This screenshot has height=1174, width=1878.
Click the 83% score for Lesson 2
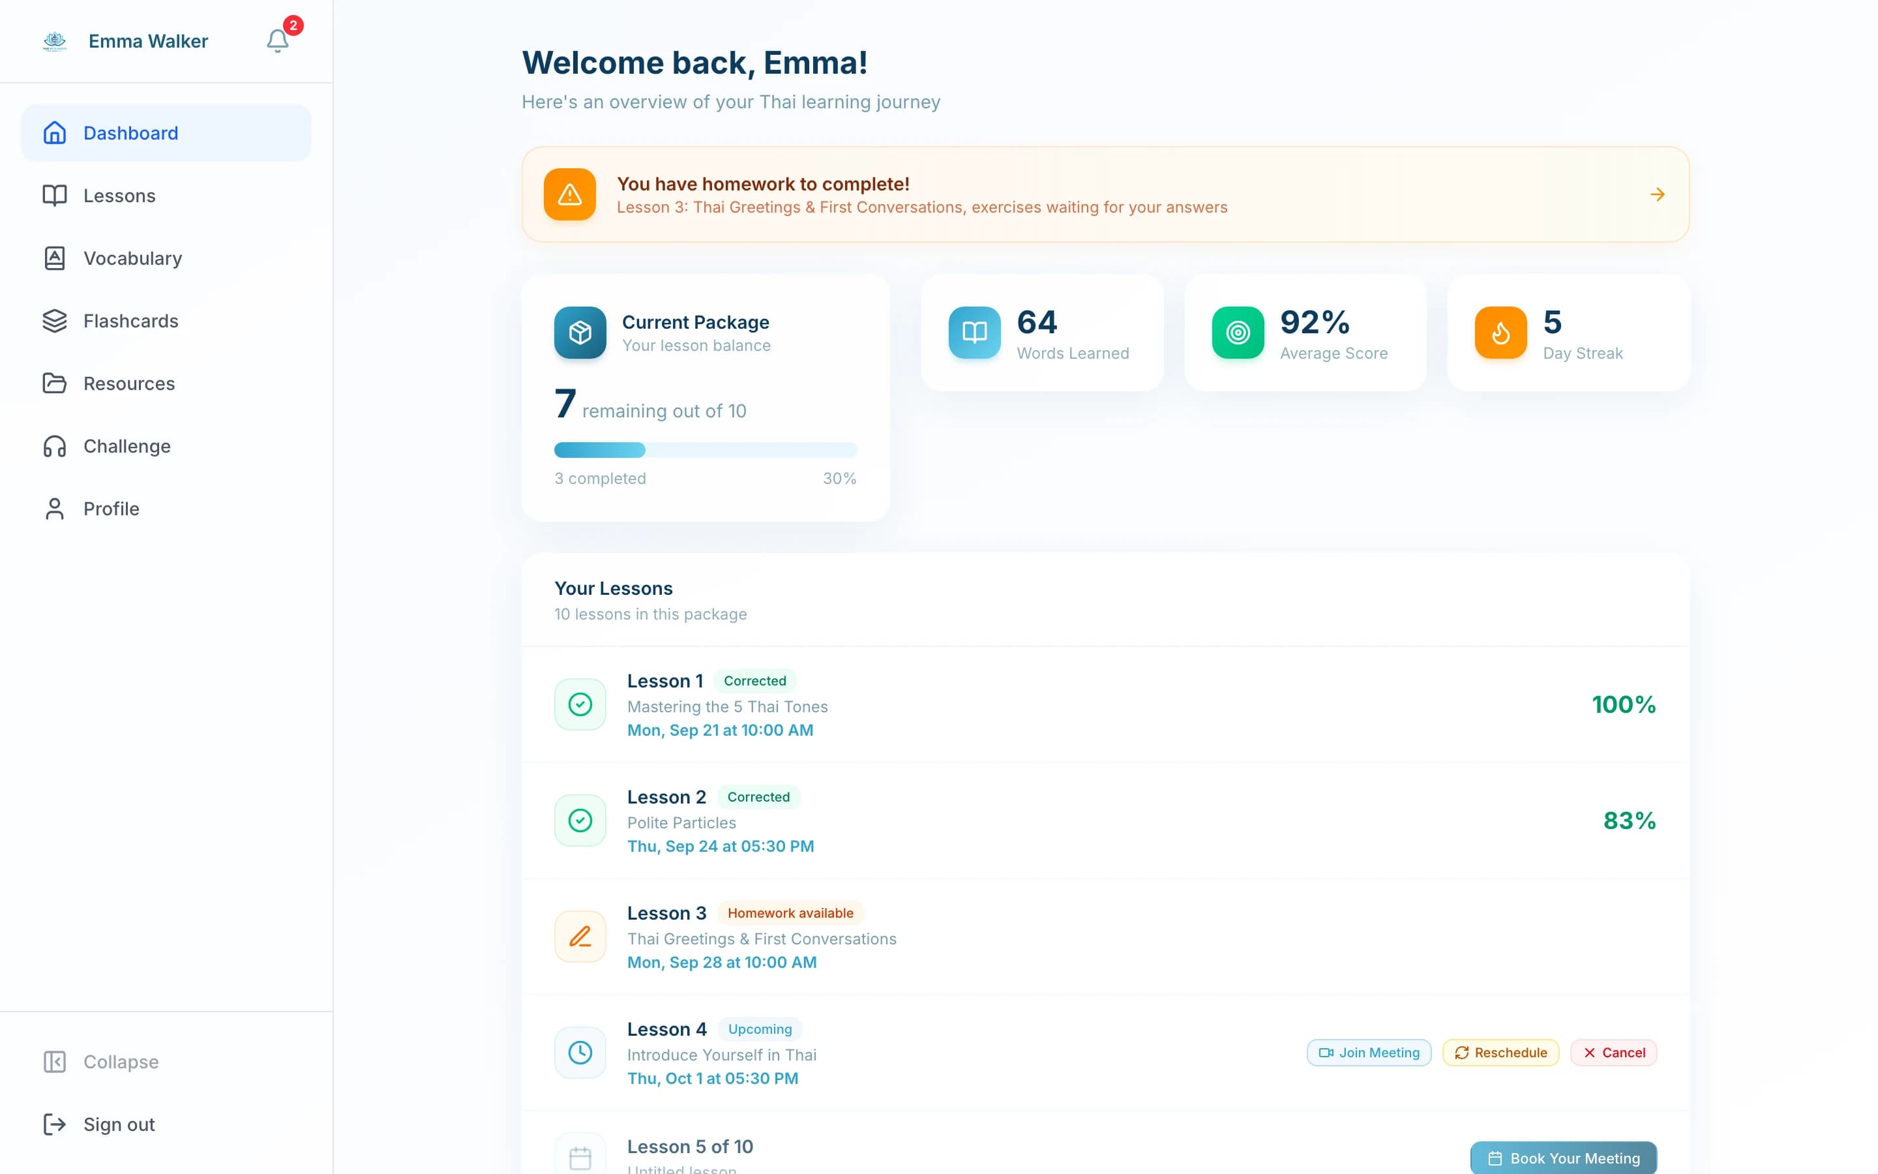tap(1630, 820)
